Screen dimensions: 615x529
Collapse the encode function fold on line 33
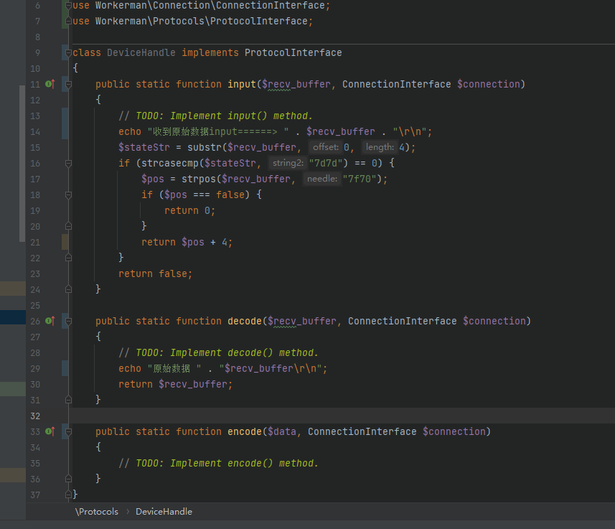68,431
